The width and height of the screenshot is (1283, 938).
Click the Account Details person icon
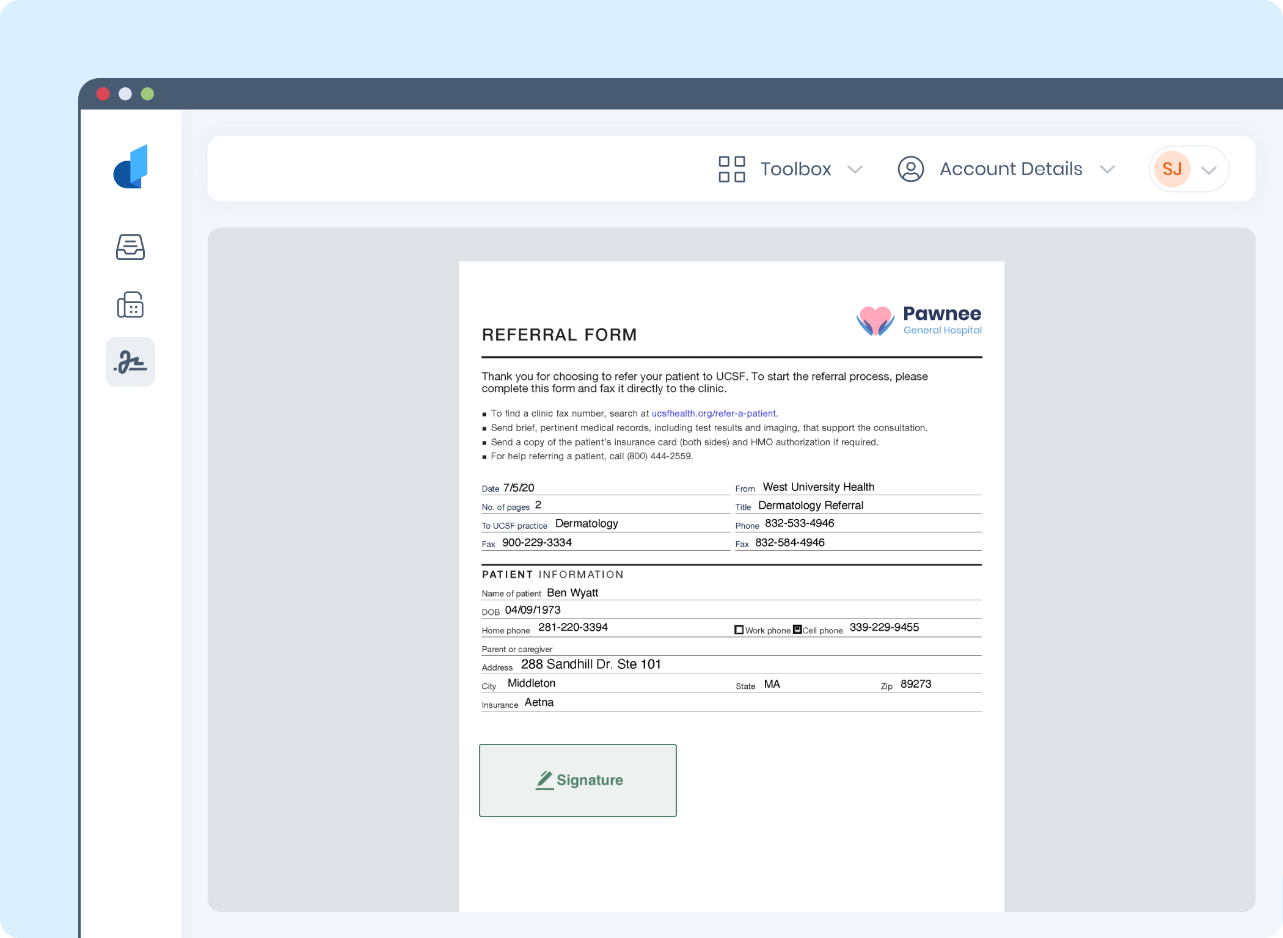pyautogui.click(x=910, y=169)
